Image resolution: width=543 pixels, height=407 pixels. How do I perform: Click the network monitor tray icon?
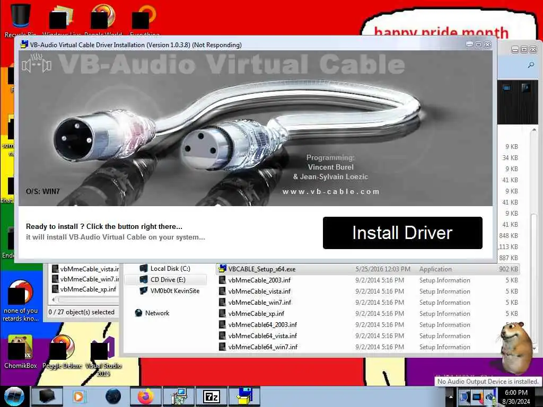[x=477, y=396]
